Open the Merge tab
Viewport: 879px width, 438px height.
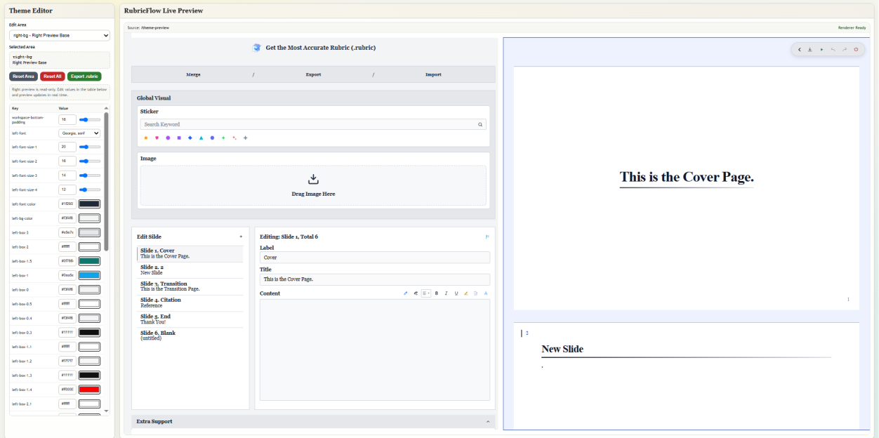193,74
